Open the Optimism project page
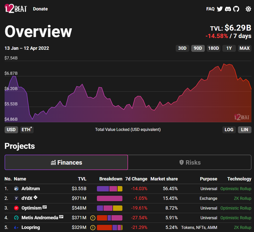The width and height of the screenshot is (254, 232). (x=31, y=208)
